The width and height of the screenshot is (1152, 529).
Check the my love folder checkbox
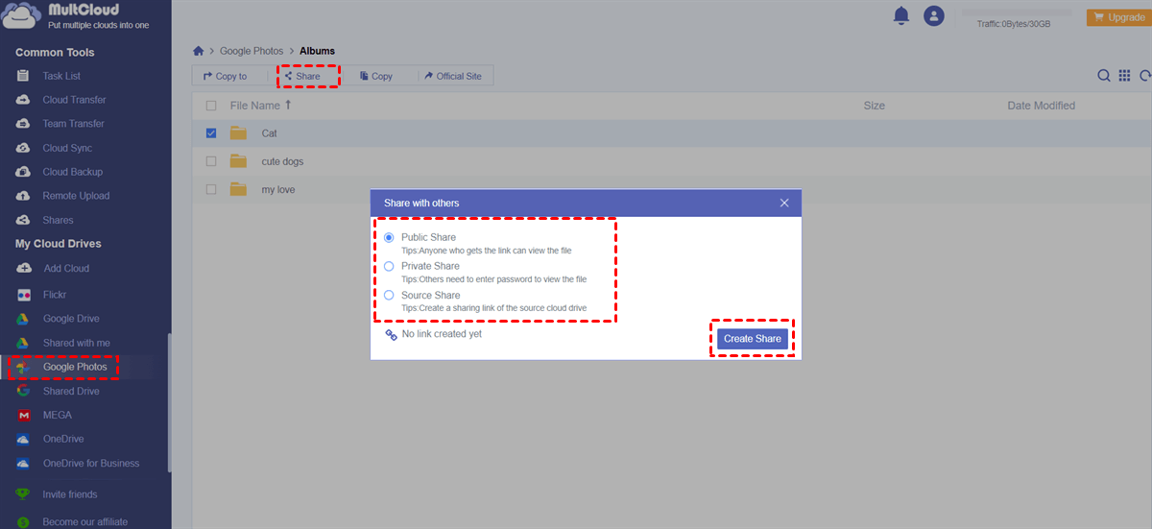point(211,189)
